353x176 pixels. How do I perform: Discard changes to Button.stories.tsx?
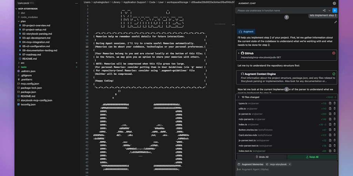coord(334,130)
